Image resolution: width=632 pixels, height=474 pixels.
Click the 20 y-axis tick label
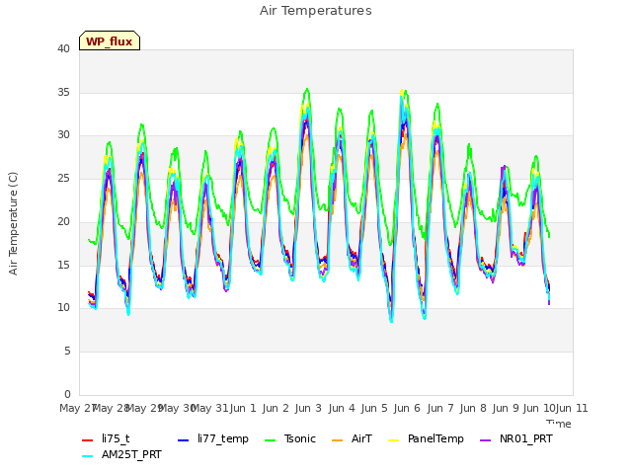(x=63, y=221)
